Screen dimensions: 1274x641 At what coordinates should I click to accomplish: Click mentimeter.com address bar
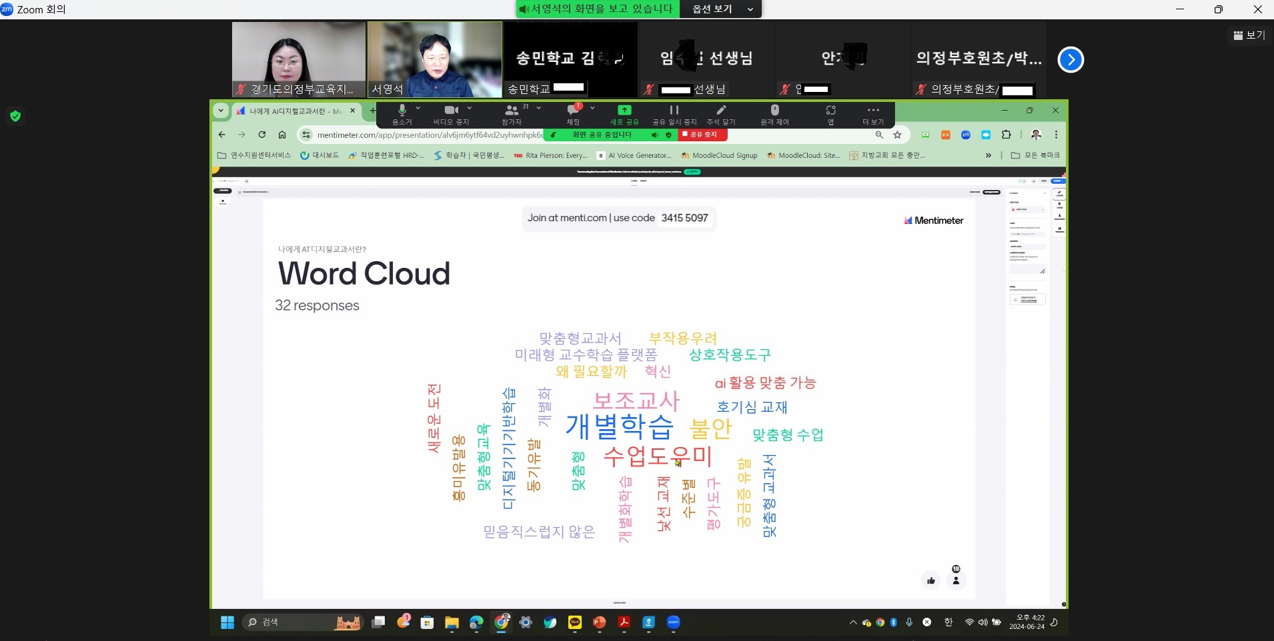click(x=430, y=135)
